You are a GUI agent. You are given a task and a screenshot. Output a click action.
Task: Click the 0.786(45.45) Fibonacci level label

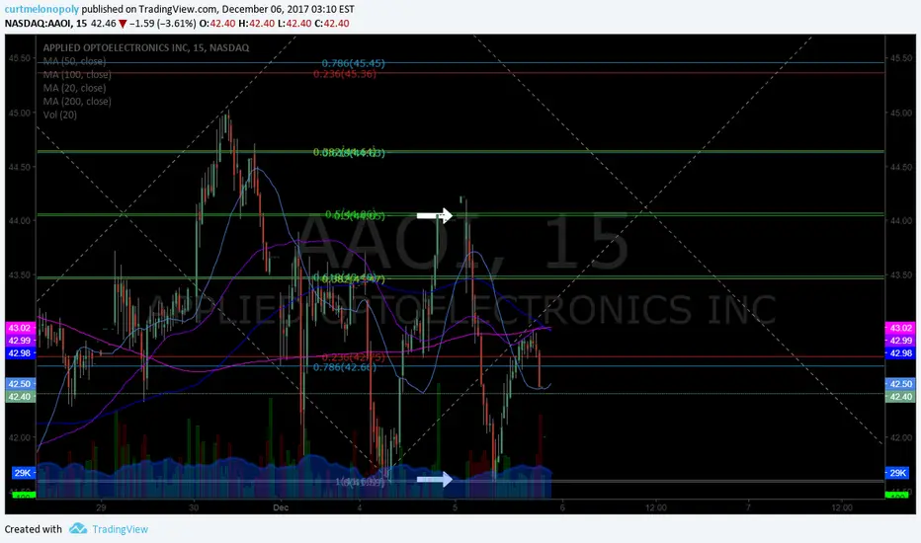coord(353,63)
